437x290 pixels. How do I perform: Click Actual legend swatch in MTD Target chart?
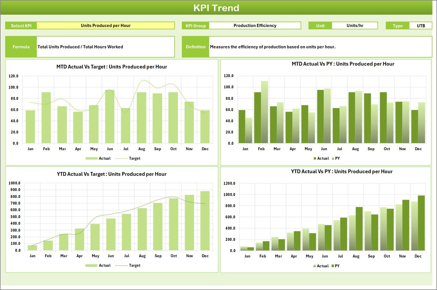91,159
